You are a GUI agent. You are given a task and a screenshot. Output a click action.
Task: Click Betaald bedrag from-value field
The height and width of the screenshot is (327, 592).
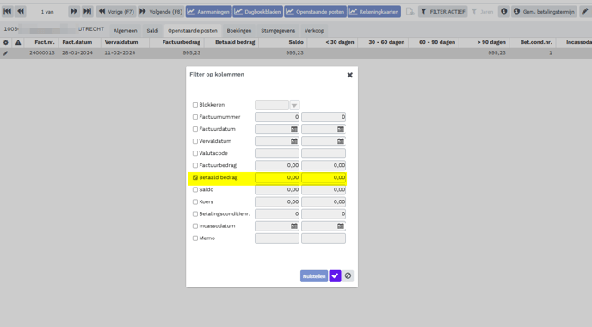(277, 177)
